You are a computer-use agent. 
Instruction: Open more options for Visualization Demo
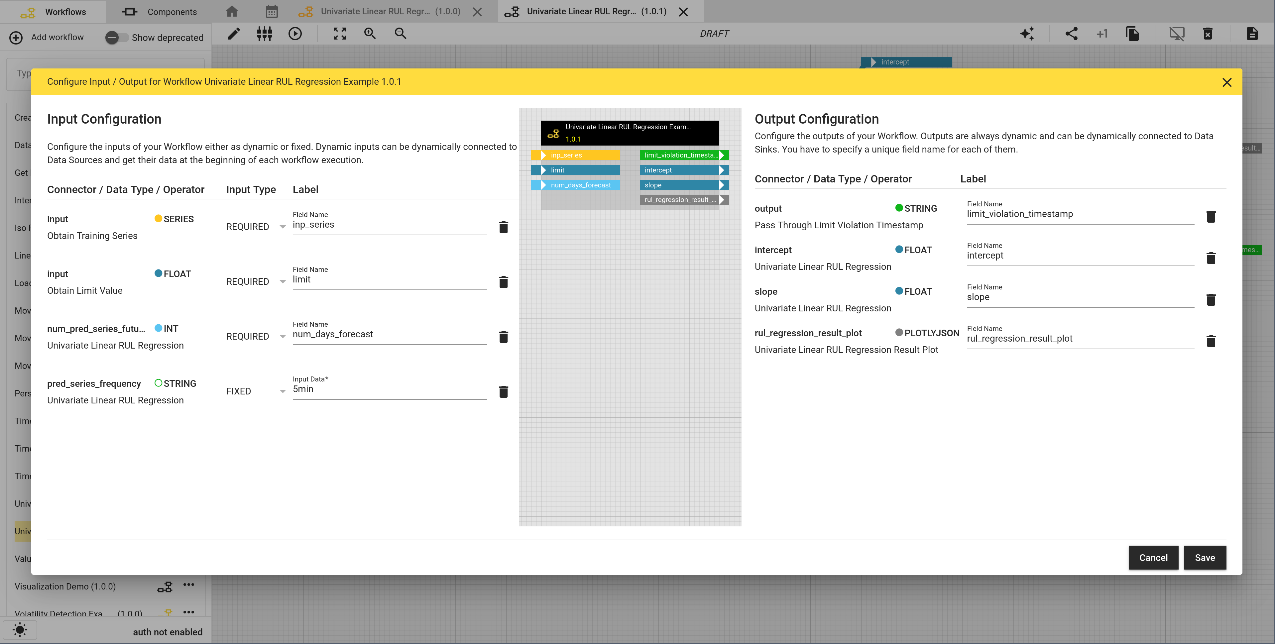click(188, 585)
